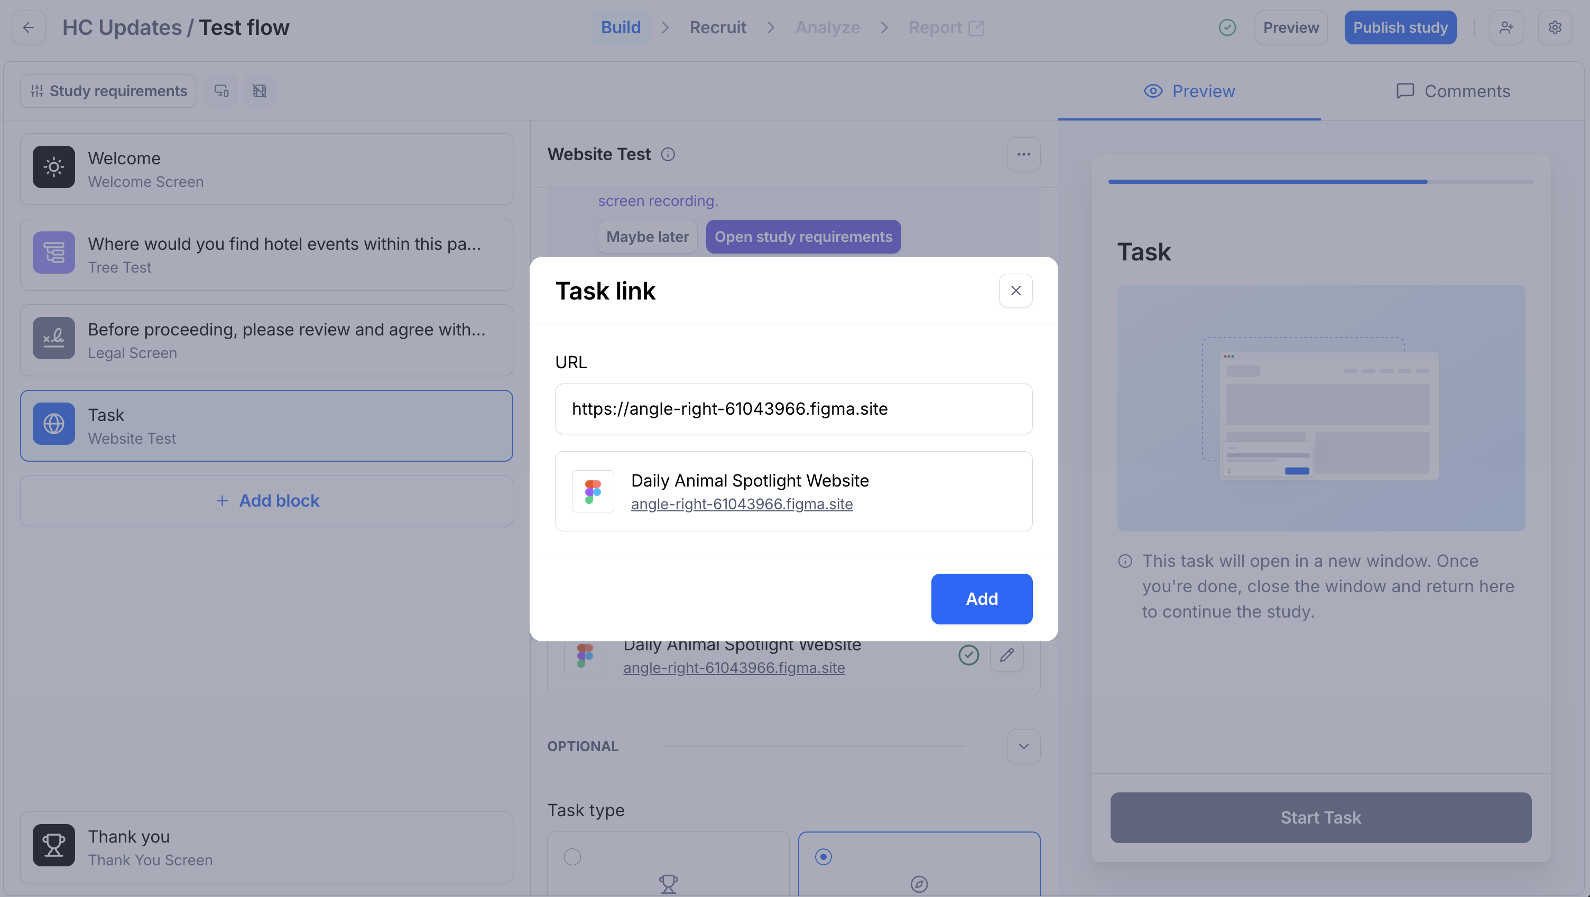Click the Preview button in the header
The width and height of the screenshot is (1590, 897).
pyautogui.click(x=1291, y=28)
